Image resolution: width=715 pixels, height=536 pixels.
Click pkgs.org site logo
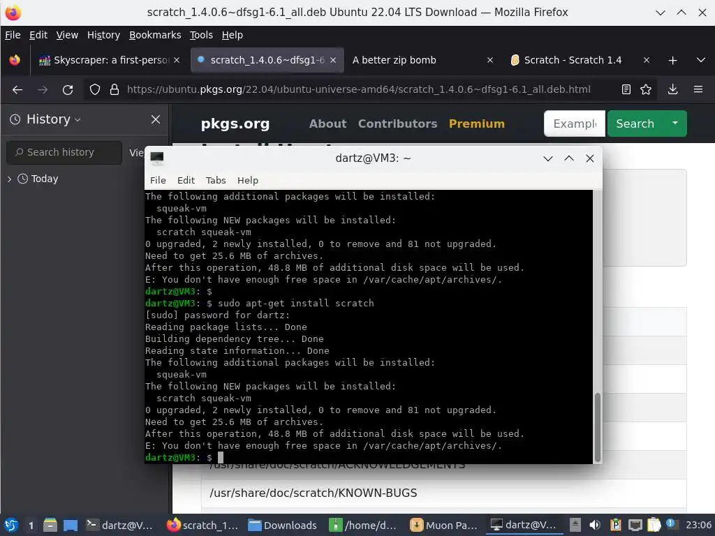pyautogui.click(x=235, y=124)
